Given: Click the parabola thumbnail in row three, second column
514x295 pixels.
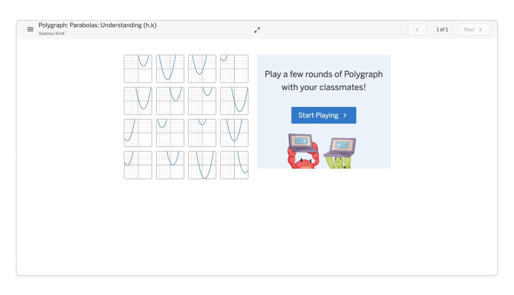Looking at the screenshot, I should [x=170, y=133].
